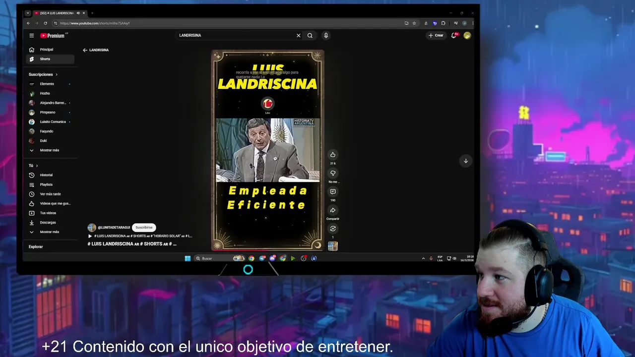
Task: Open a new browser tab
Action: 92,13
